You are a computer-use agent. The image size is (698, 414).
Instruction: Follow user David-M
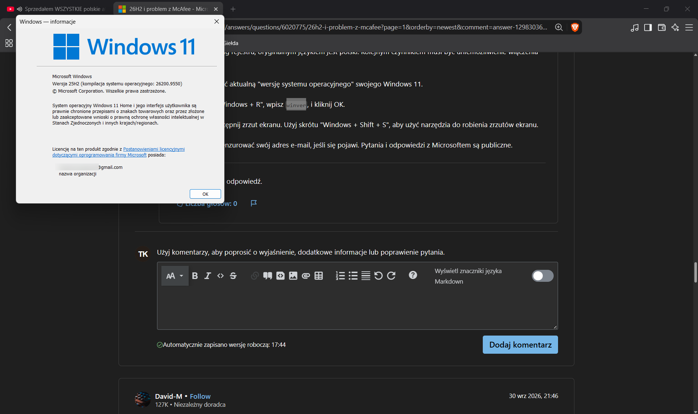click(200, 397)
